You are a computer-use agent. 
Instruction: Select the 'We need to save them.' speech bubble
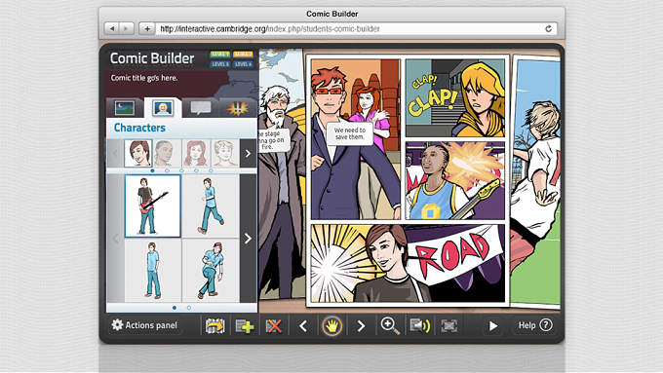350,133
